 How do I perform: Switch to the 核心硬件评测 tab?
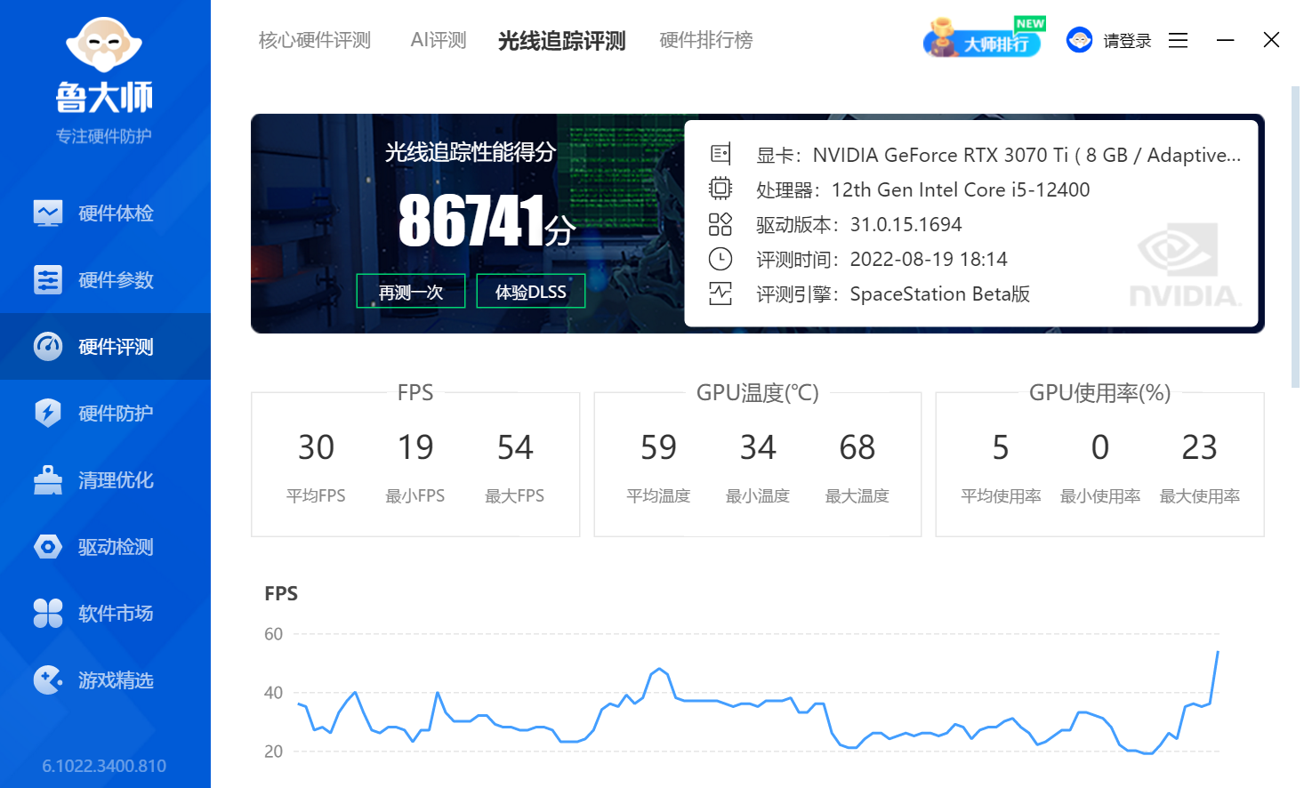[315, 39]
